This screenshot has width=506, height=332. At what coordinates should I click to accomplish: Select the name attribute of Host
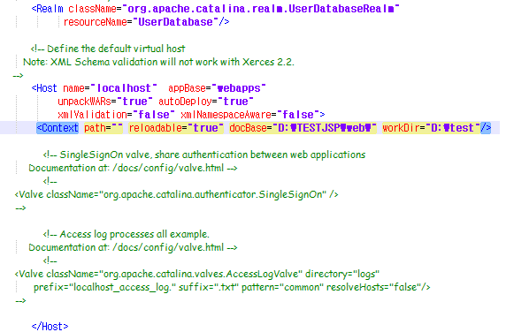[73, 88]
